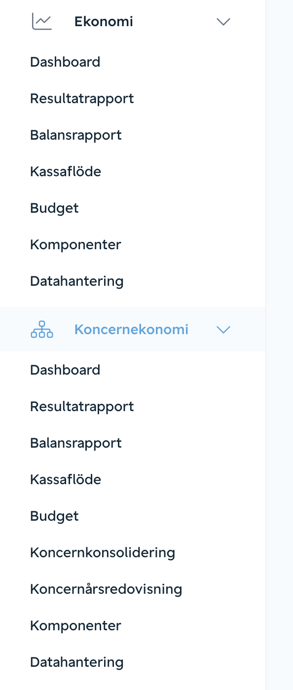Open Budget under Ekonomi
The width and height of the screenshot is (293, 690).
[x=54, y=208]
